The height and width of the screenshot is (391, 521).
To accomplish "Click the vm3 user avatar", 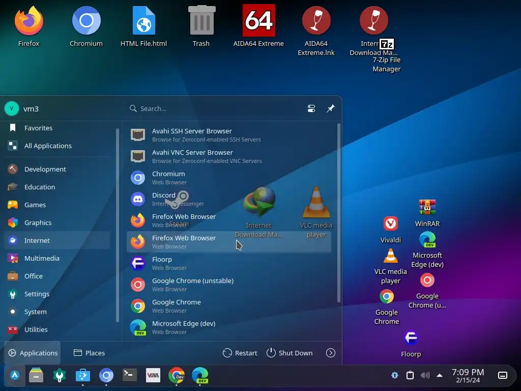I will click(x=12, y=109).
